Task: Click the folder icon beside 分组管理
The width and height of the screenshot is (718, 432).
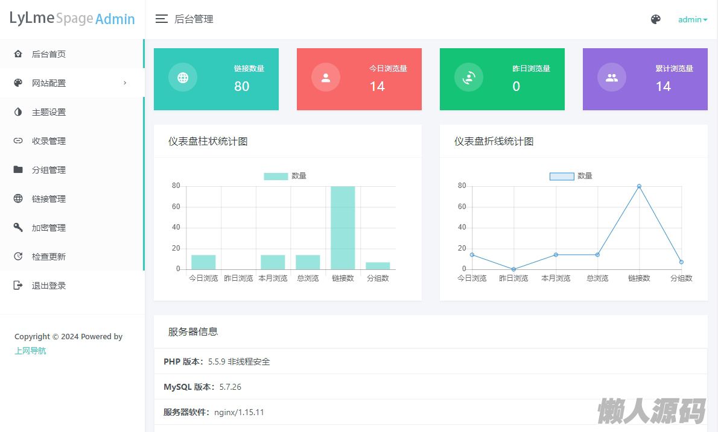Action: point(18,170)
